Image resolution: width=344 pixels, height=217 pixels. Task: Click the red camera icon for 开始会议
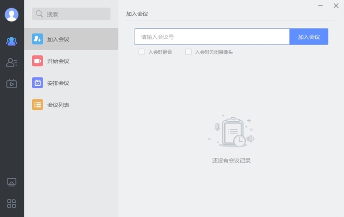coord(37,61)
